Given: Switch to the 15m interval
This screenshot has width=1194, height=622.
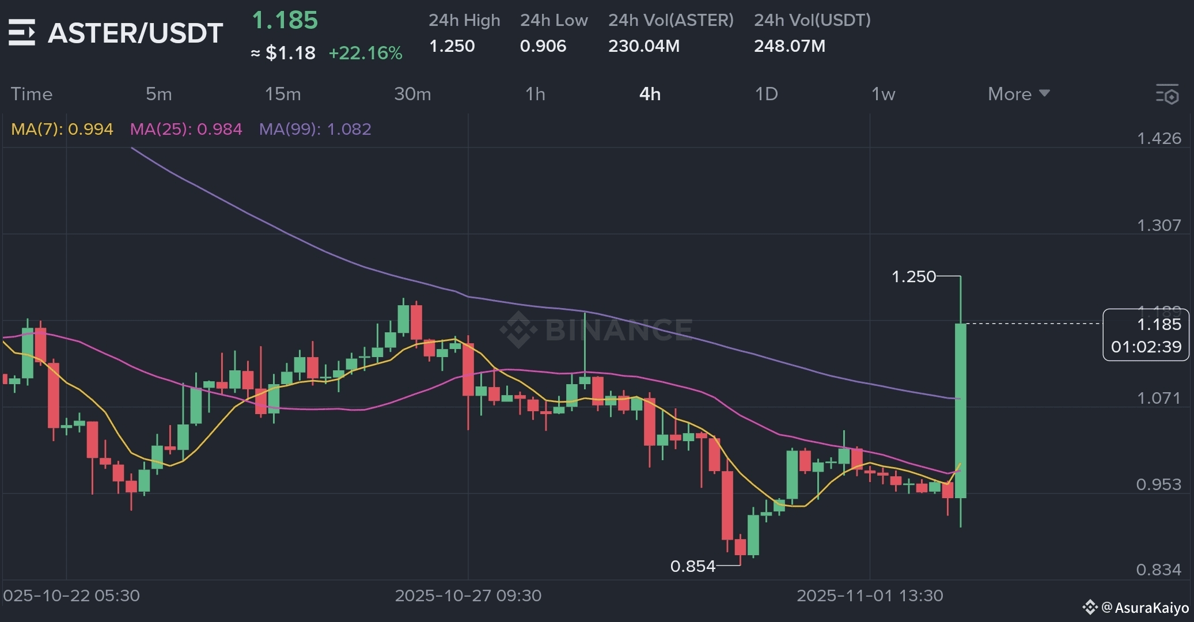Looking at the screenshot, I should coord(282,94).
